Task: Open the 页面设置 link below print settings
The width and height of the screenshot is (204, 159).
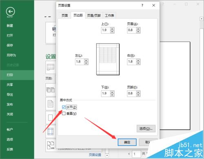Action: [95, 155]
